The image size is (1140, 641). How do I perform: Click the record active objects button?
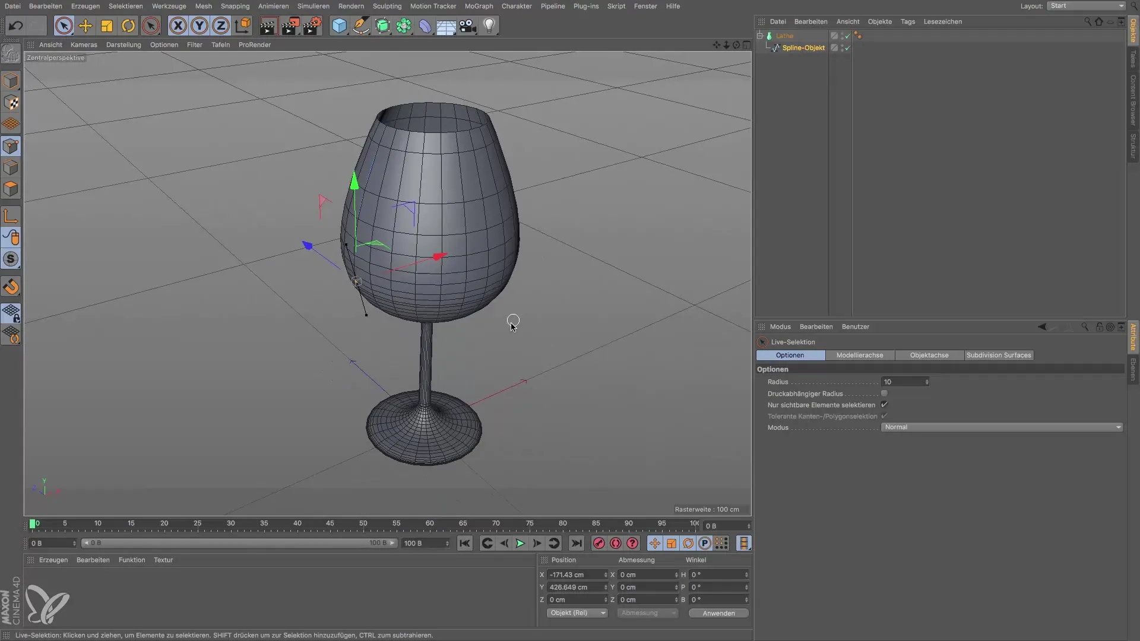coord(598,544)
